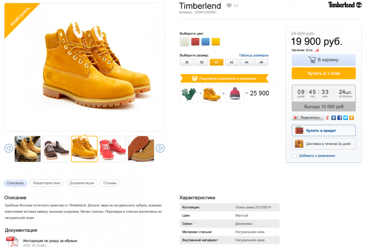Viewport: 366px width, 247px height.
Task: Add to cart with 'В корзину'
Action: (323, 60)
